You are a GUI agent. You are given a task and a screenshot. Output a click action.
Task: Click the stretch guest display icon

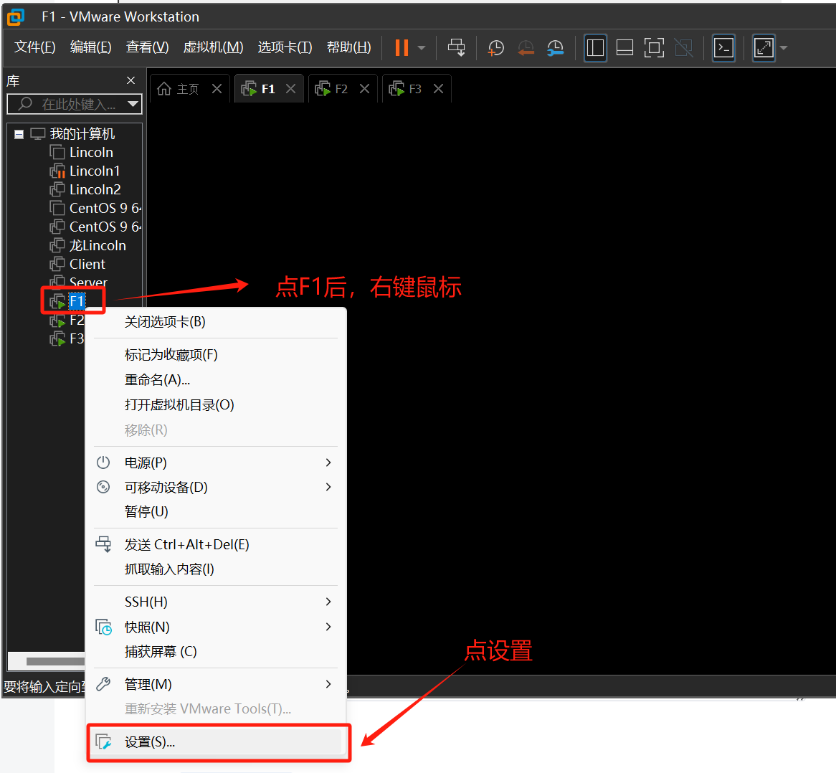coord(764,48)
